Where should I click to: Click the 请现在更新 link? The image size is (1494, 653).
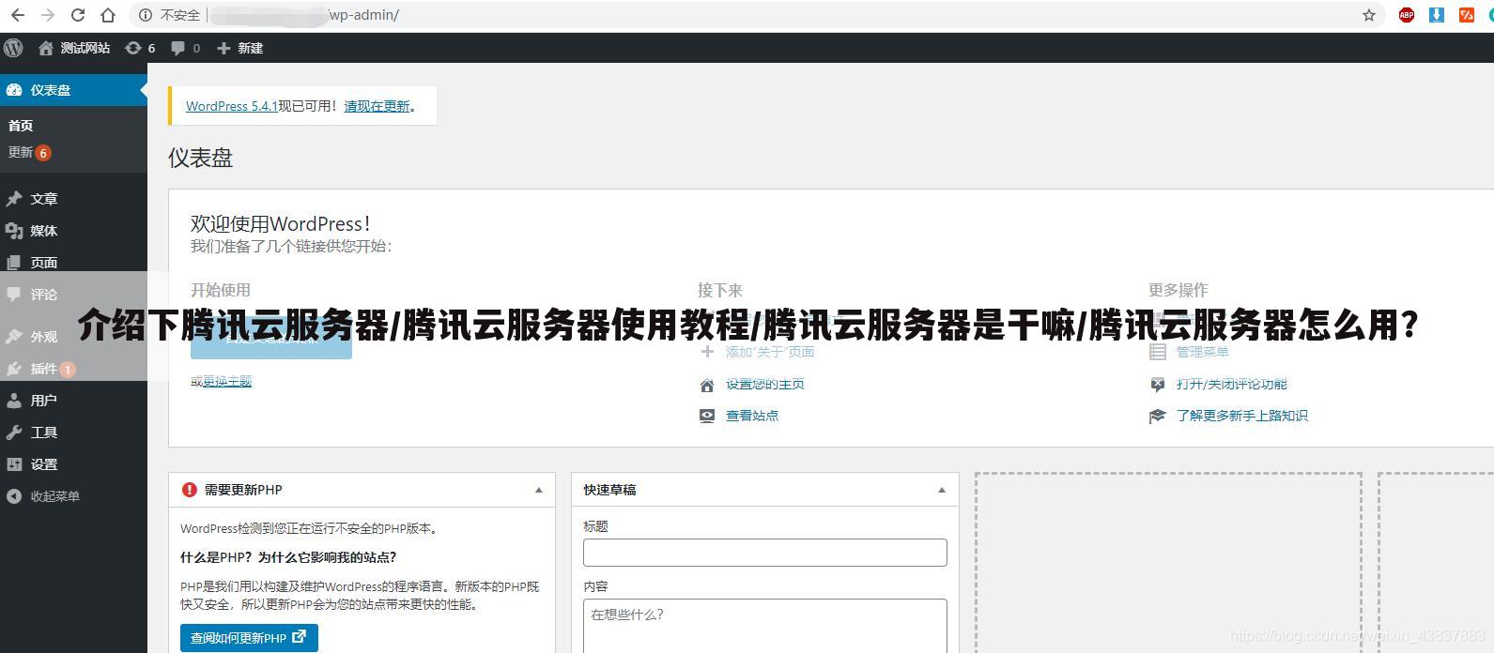(x=377, y=106)
